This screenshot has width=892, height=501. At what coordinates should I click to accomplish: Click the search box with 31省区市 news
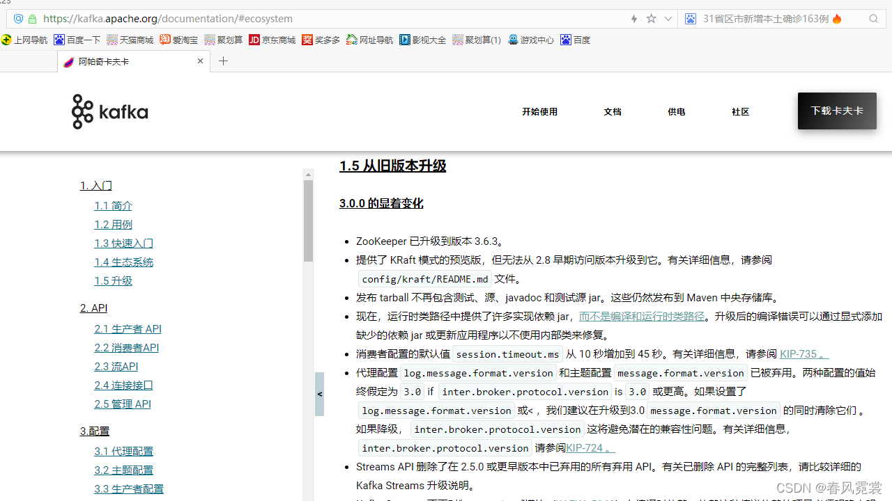pyautogui.click(x=780, y=19)
